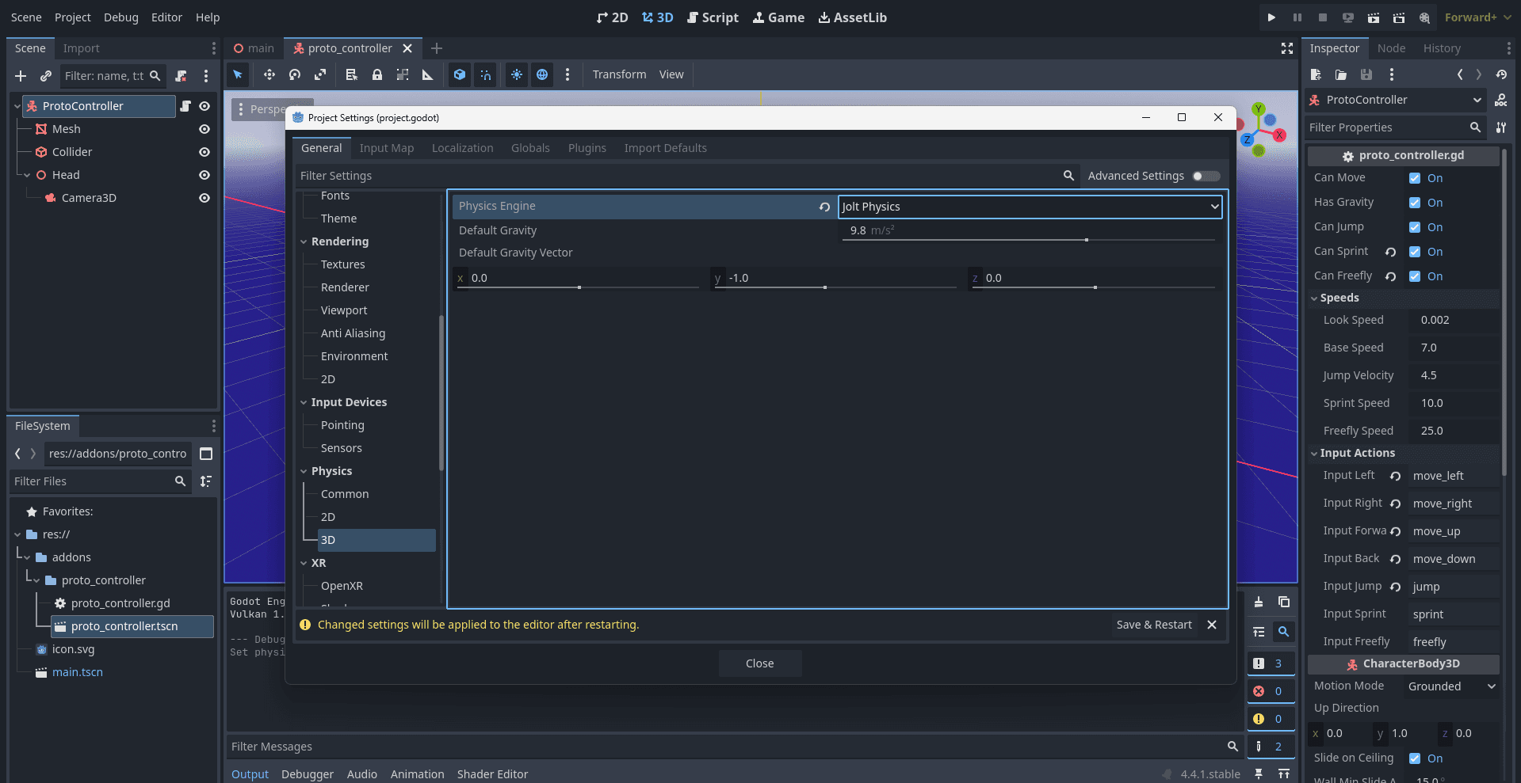Select the Move mode tool in viewport toolbar

(x=269, y=74)
